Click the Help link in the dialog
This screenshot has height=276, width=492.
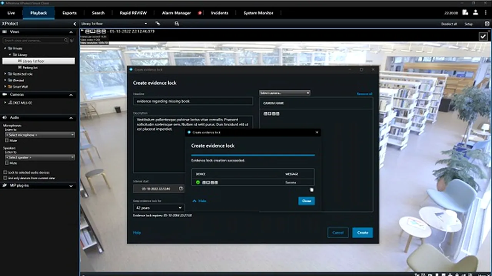coord(137,233)
